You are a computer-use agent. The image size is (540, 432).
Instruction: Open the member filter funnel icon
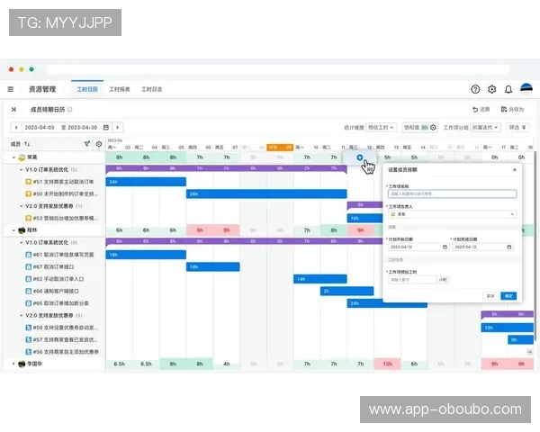87,144
